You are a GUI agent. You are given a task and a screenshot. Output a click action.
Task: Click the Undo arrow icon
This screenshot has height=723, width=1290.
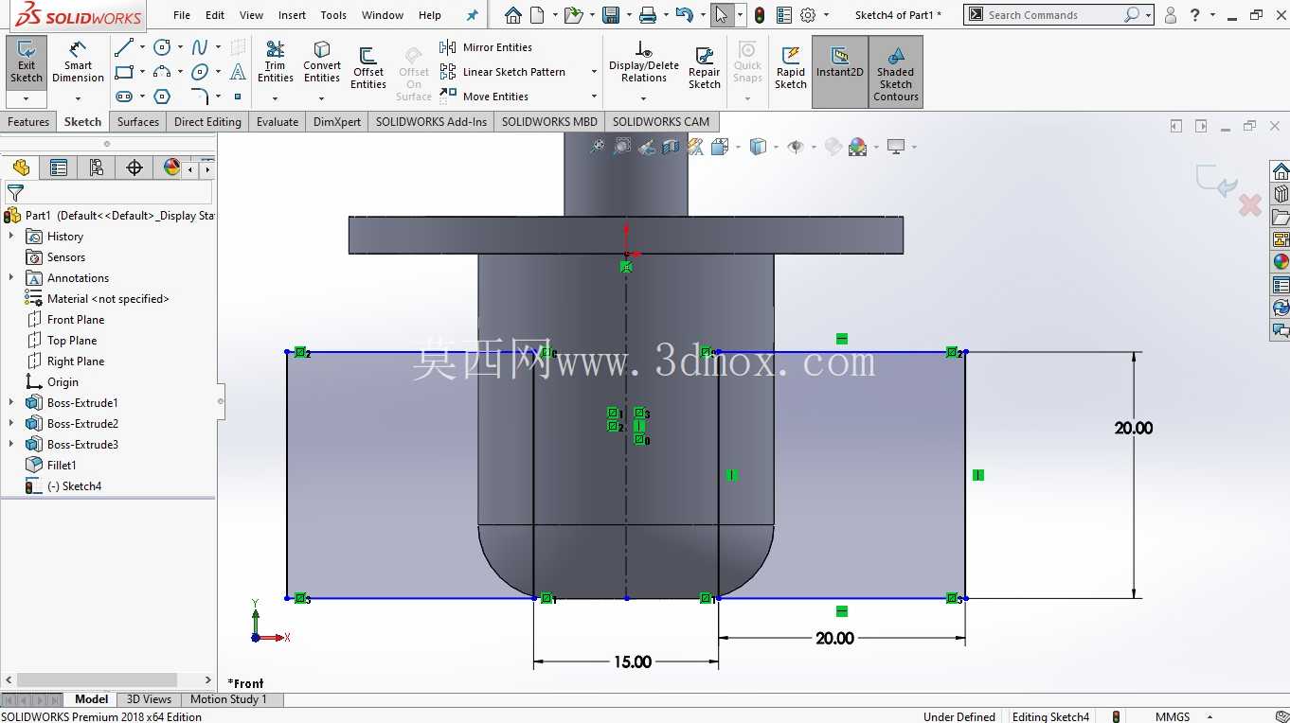click(x=685, y=15)
